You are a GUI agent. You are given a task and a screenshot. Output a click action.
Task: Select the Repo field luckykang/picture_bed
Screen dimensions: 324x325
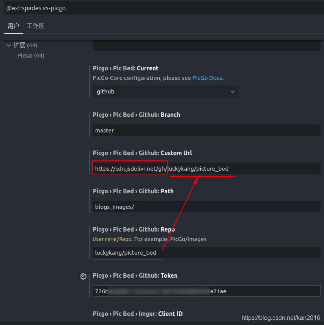190,252
